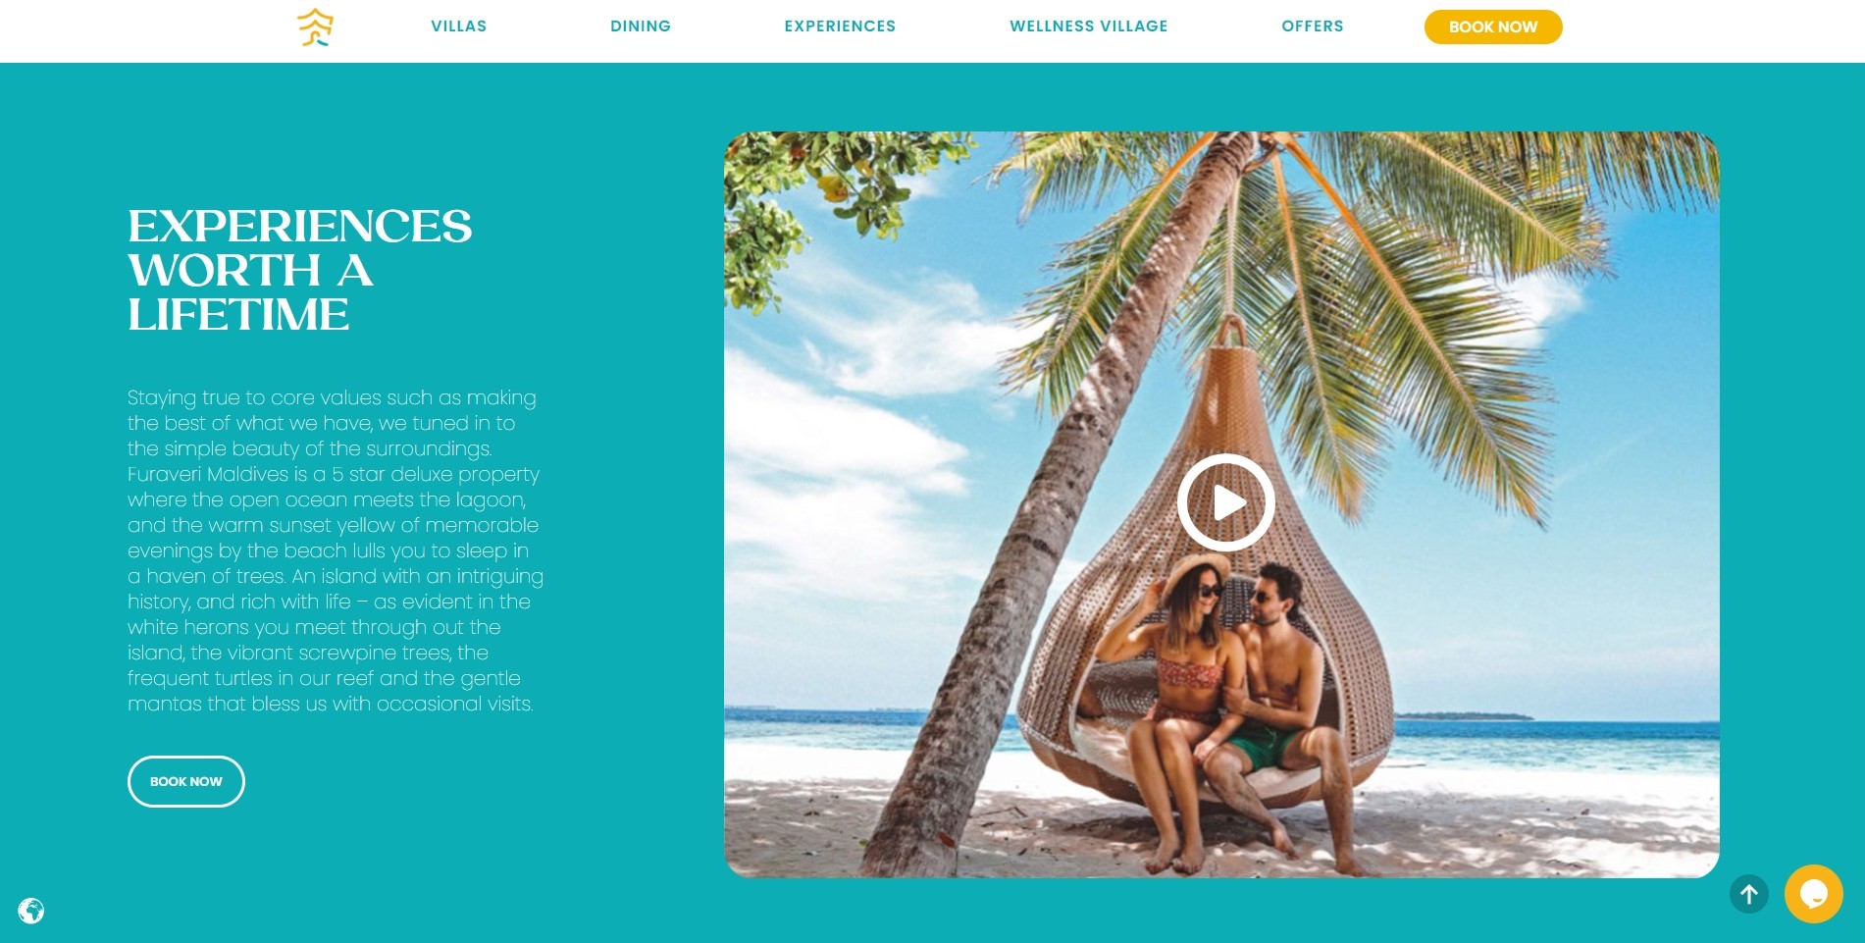Viewport: 1865px width, 943px height.
Task: Click the Furaveri resort logo icon
Action: 316,27
